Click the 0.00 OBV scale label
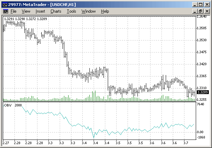The image size is (212, 148). tap(200, 132)
